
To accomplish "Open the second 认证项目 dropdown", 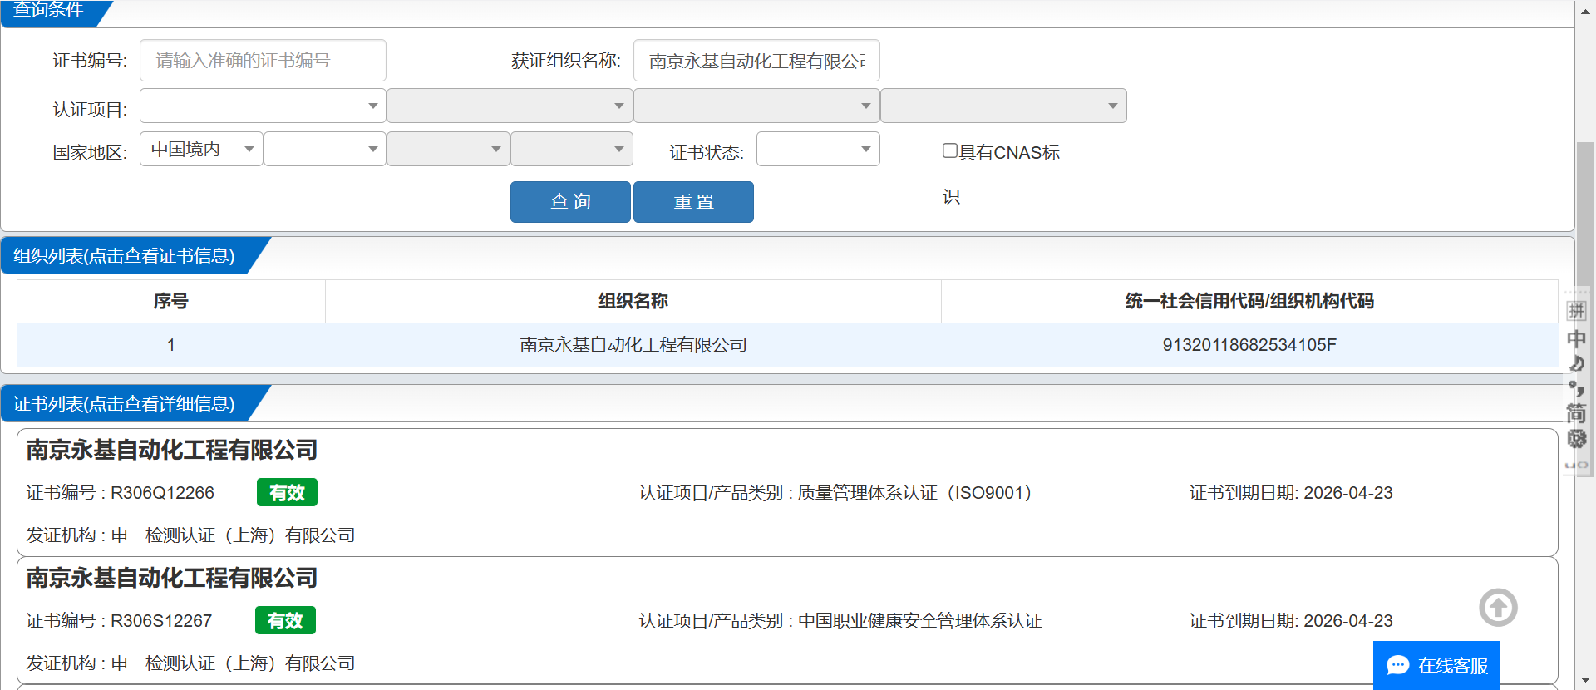I will (x=510, y=106).
